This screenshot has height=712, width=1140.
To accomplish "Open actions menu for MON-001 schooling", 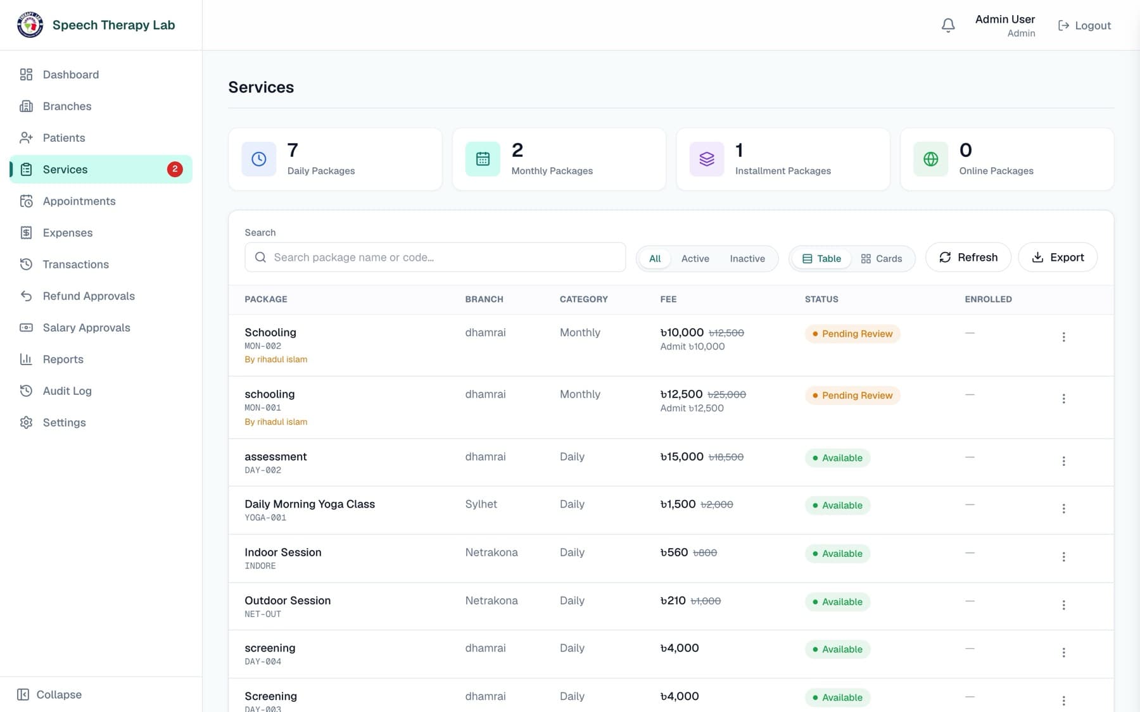I will coord(1063,399).
